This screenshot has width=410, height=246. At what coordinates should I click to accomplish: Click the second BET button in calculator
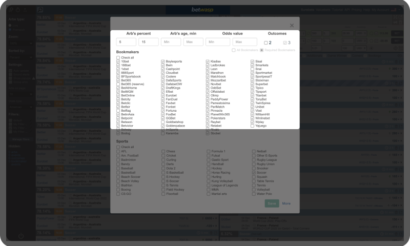(397, 41)
